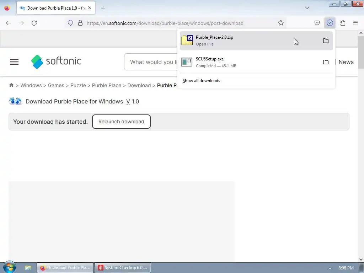Open the News navigation link
This screenshot has height=273, width=364.
[x=346, y=62]
